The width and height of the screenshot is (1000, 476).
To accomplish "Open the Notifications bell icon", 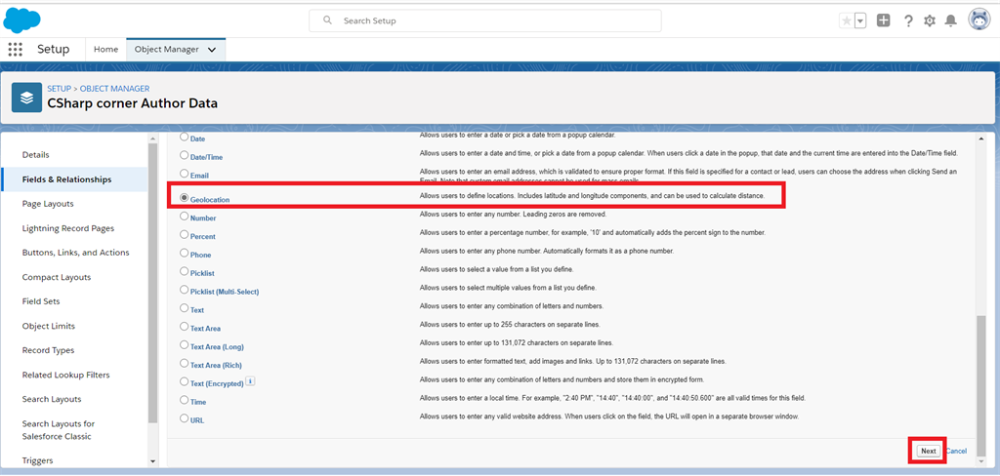I will (951, 21).
